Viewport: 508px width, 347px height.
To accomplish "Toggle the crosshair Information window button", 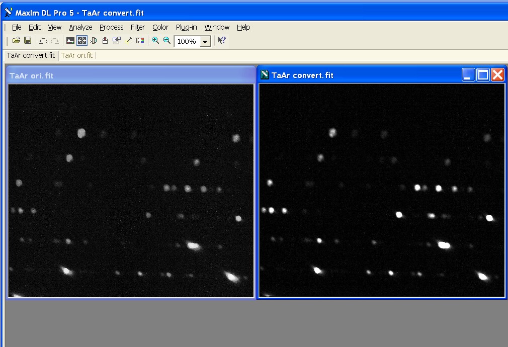I will point(81,41).
